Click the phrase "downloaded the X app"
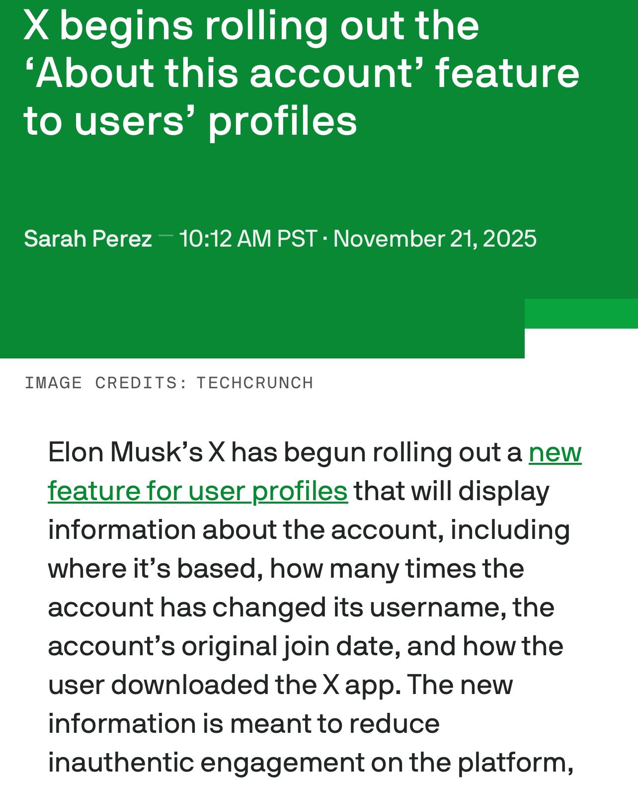The width and height of the screenshot is (638, 785). [x=255, y=685]
